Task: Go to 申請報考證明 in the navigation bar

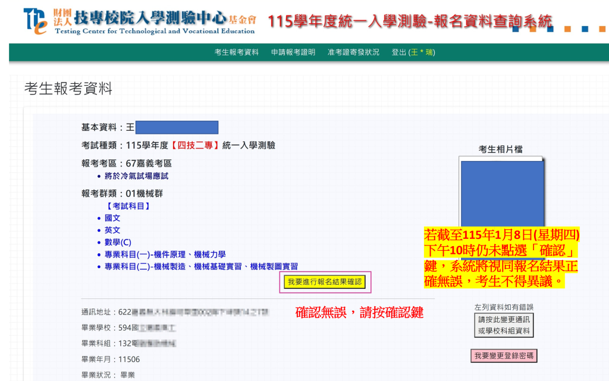Action: click(293, 52)
